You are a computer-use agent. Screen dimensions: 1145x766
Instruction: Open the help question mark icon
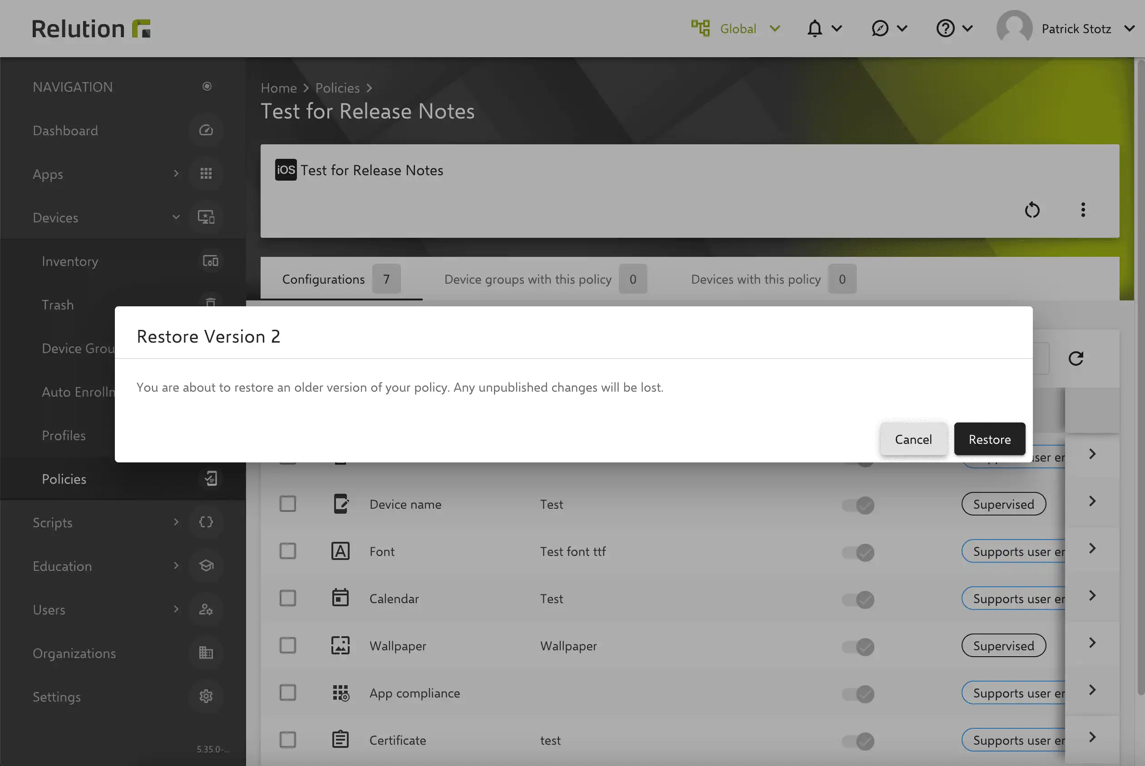[945, 28]
